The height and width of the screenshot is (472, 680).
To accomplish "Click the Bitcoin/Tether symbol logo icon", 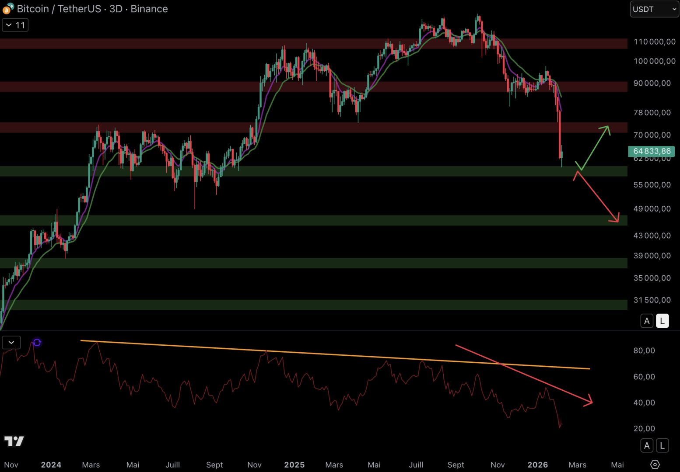I will point(8,9).
